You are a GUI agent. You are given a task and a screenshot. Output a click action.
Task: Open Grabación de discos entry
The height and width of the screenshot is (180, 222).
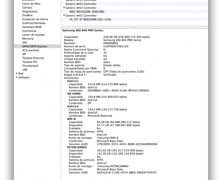click(35, 19)
